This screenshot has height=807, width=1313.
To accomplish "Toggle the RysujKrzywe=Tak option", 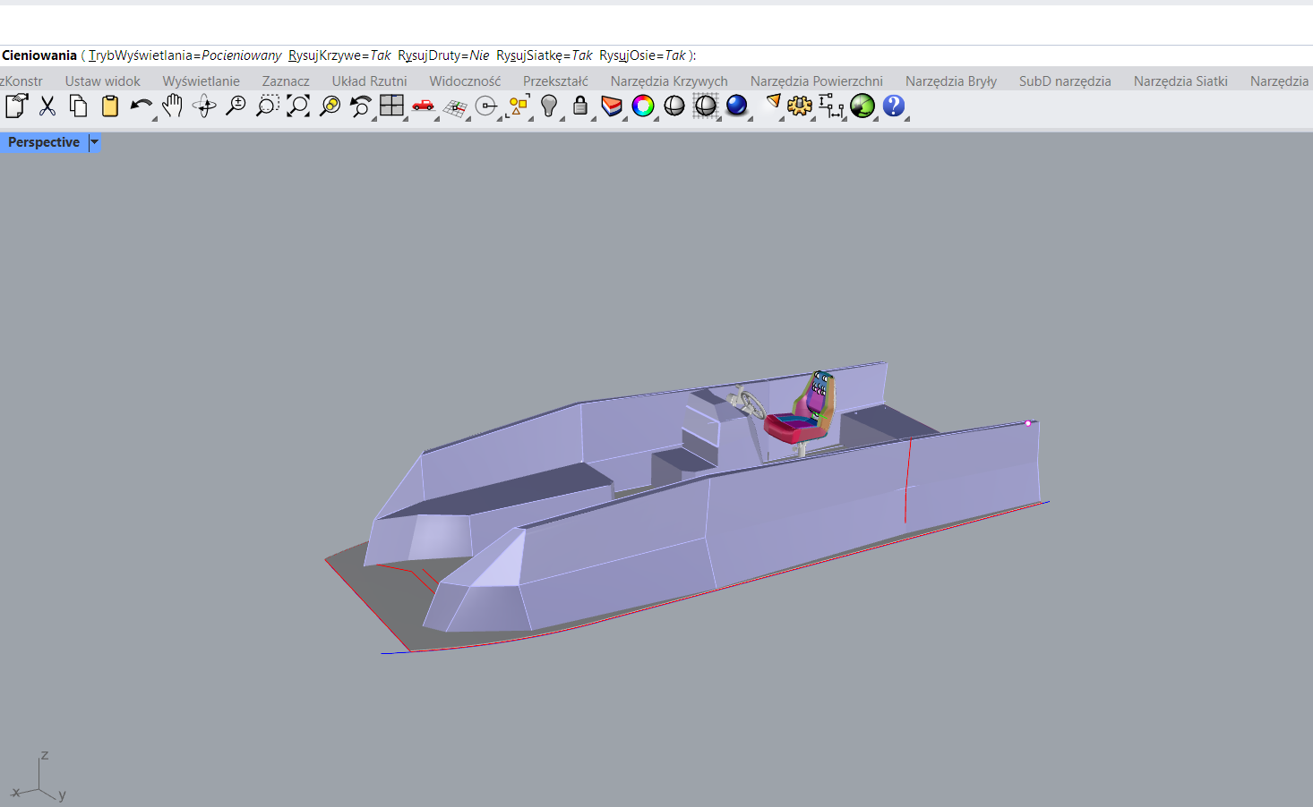I will pos(339,55).
